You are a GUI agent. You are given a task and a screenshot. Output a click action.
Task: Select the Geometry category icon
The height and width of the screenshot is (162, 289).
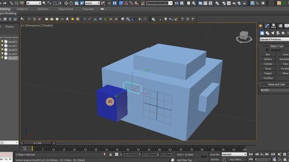(x=262, y=33)
